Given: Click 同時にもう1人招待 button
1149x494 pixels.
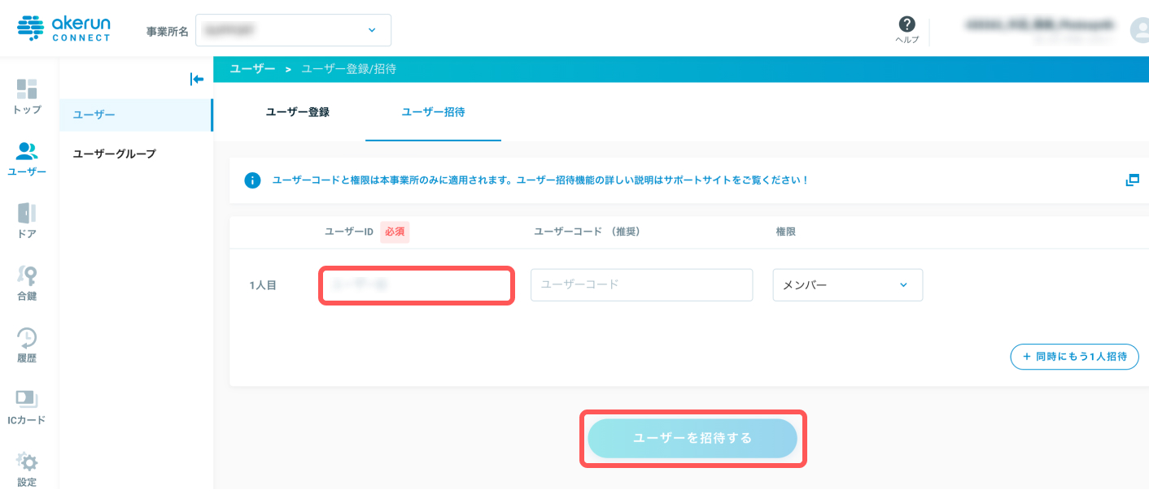Looking at the screenshot, I should [x=1074, y=357].
